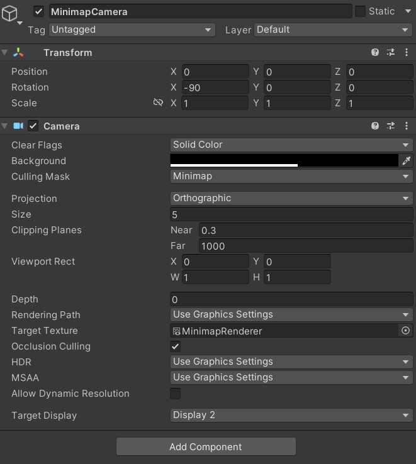Open the Culling Mask dropdown
This screenshot has width=416, height=464.
tap(291, 176)
